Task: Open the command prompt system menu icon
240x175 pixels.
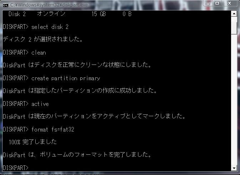Action: click(x=5, y=5)
